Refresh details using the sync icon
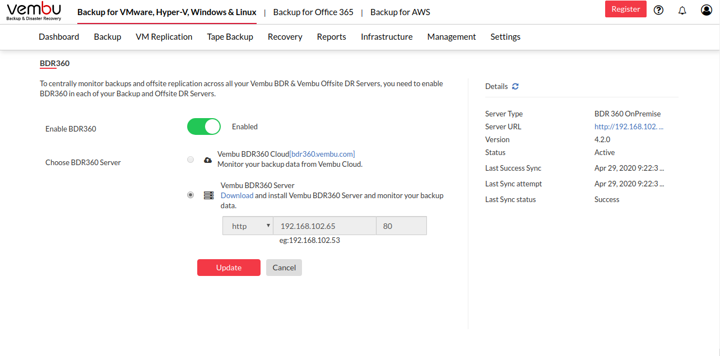The image size is (720, 356). 515,86
